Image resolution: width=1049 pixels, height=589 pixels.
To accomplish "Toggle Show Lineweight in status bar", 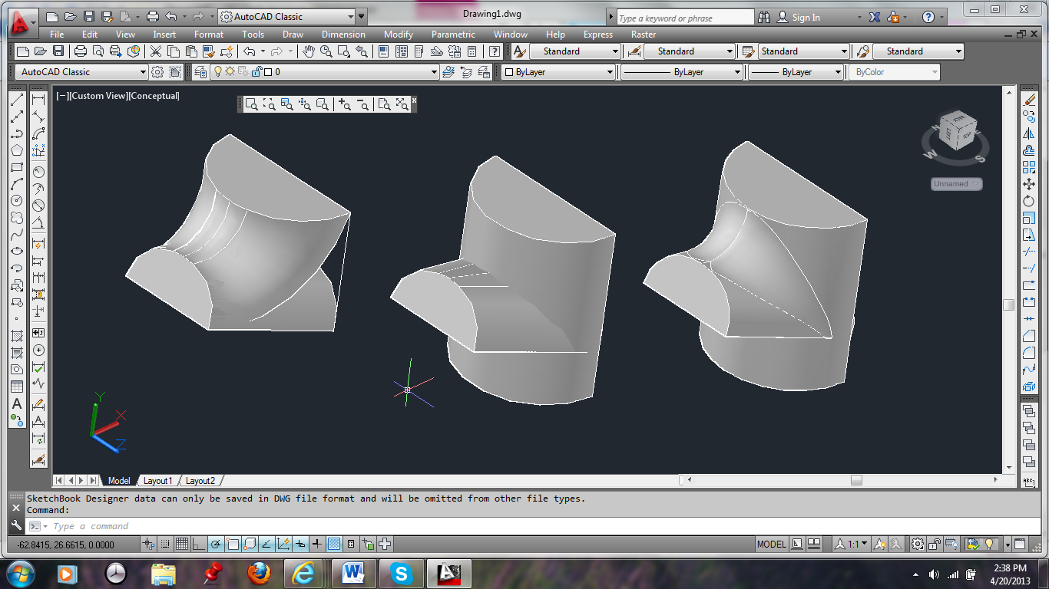I will (317, 545).
